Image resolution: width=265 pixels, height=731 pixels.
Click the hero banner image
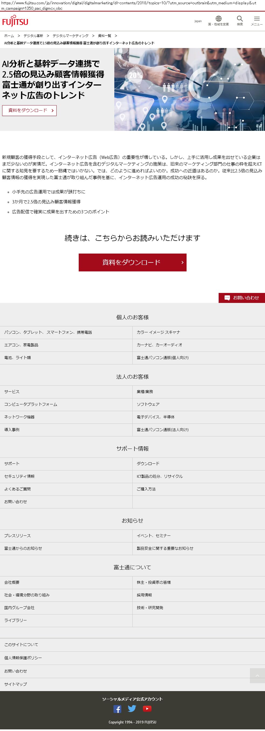tap(190, 89)
